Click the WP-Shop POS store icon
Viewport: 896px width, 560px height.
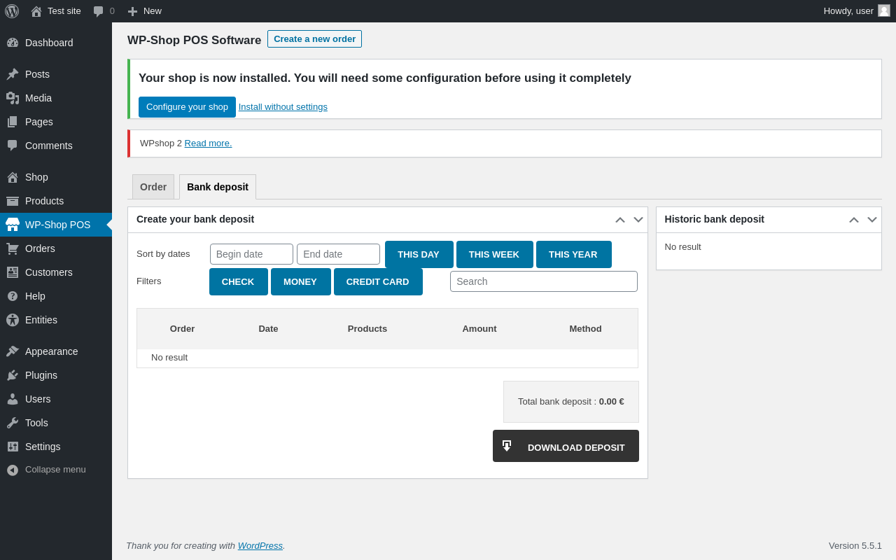tap(13, 225)
